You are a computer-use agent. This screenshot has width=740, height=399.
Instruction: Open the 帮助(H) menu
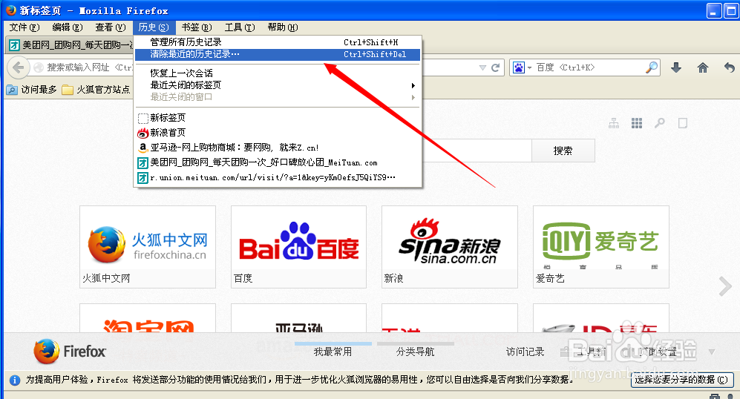[283, 27]
